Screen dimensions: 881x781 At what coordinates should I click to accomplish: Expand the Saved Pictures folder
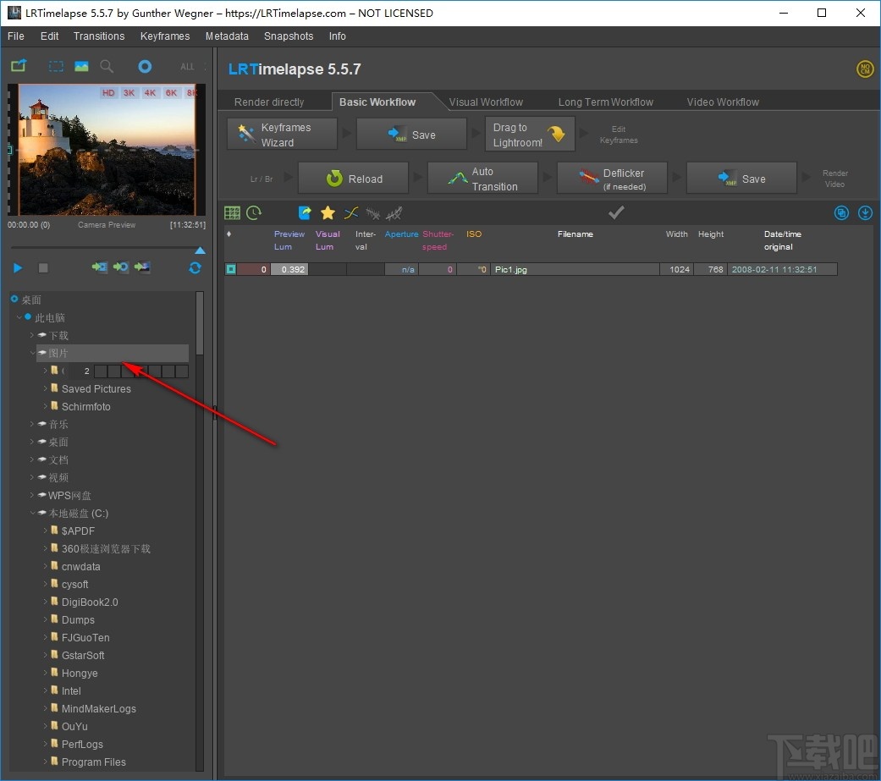tap(46, 388)
